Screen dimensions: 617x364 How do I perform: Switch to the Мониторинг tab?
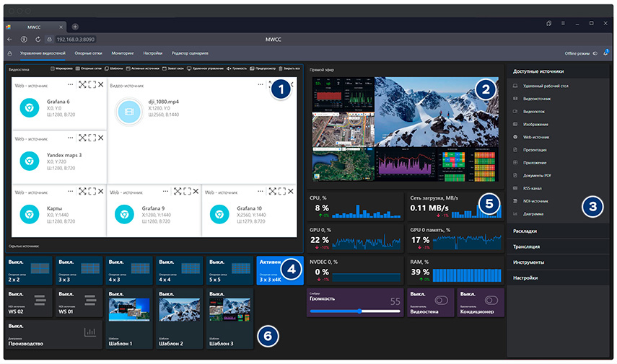123,53
